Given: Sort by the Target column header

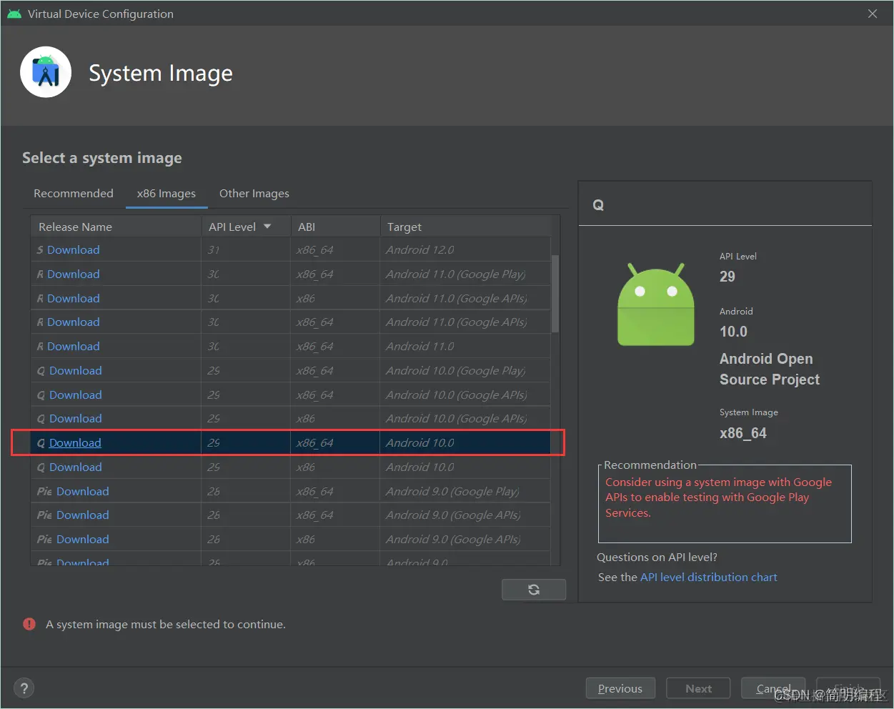Looking at the screenshot, I should point(465,227).
